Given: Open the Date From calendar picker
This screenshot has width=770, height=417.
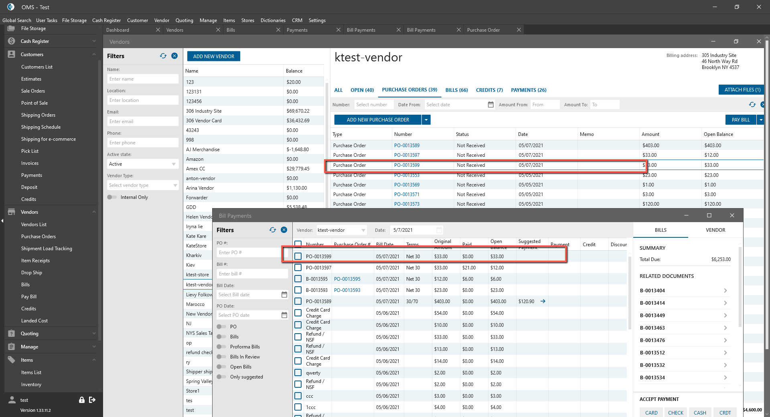Looking at the screenshot, I should point(490,105).
